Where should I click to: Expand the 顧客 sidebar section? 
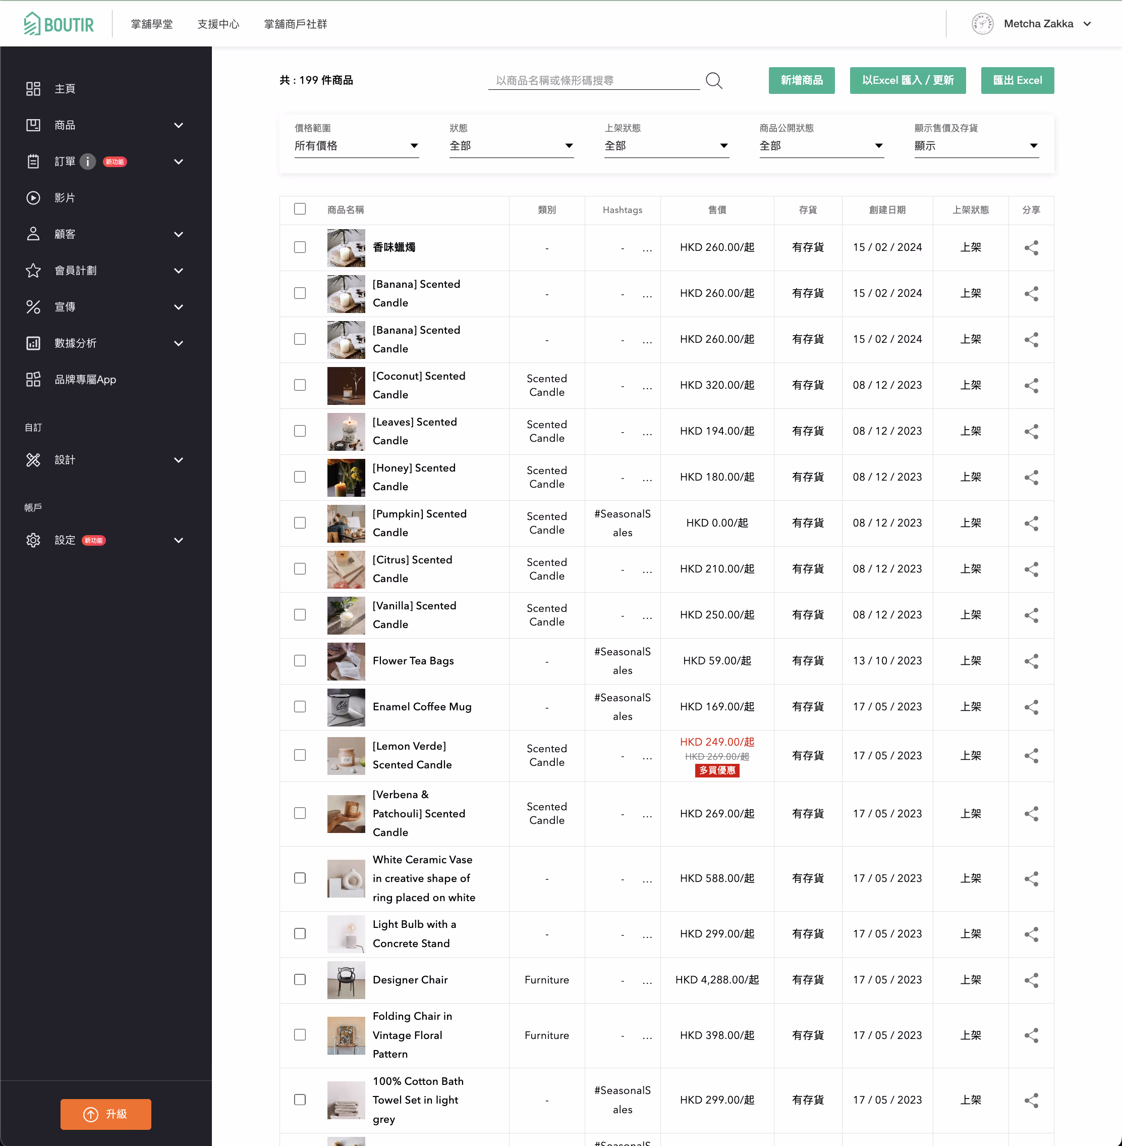pyautogui.click(x=179, y=234)
